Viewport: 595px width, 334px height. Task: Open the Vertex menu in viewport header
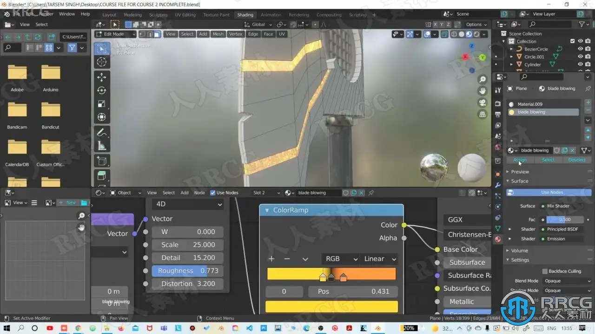[x=236, y=34]
